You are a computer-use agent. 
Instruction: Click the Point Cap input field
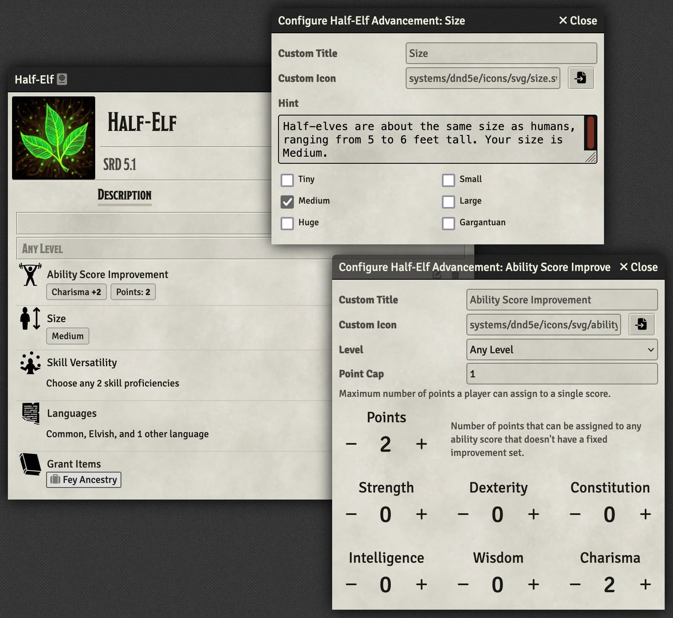point(562,374)
